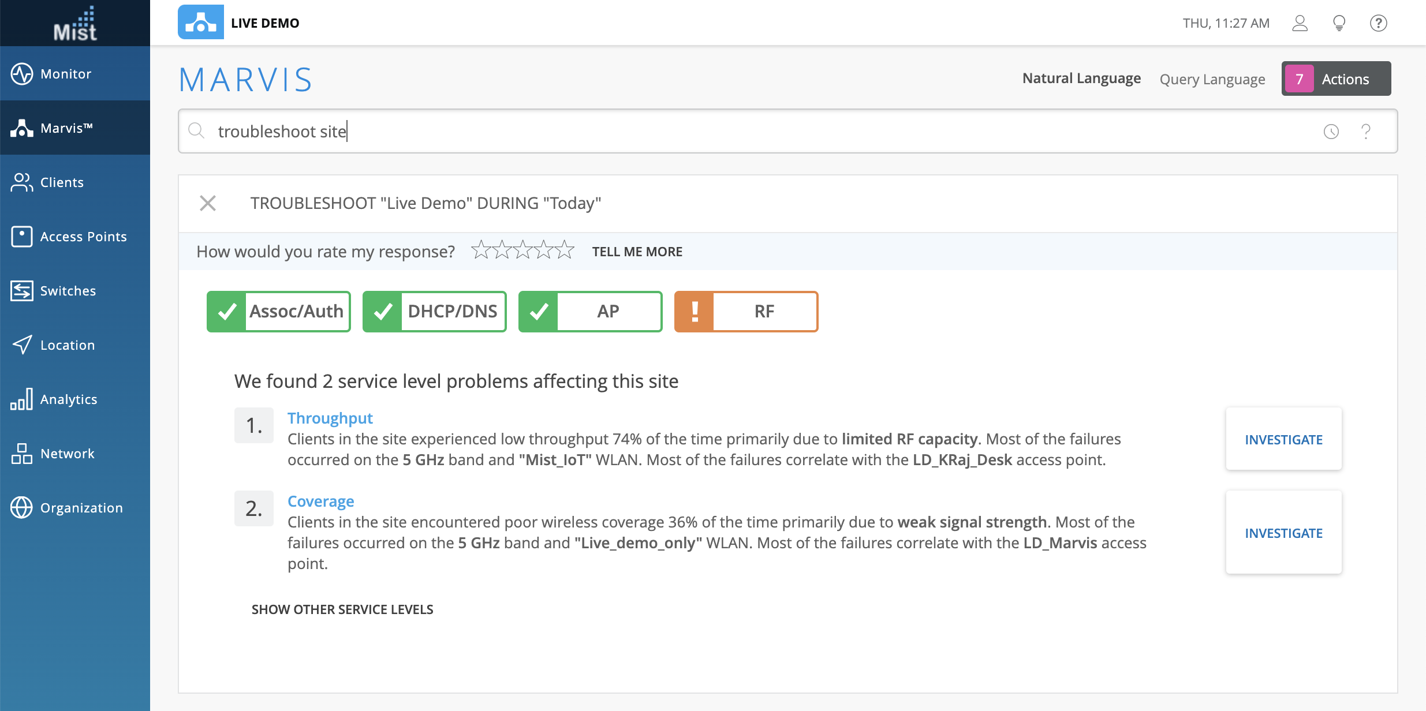This screenshot has height=711, width=1426.
Task: Open the user account profile icon
Action: tap(1300, 23)
